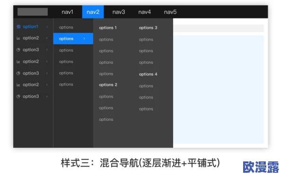281x177 pixels.
Task: Expand the chevron on the first option2 row
Action: (x=47, y=38)
